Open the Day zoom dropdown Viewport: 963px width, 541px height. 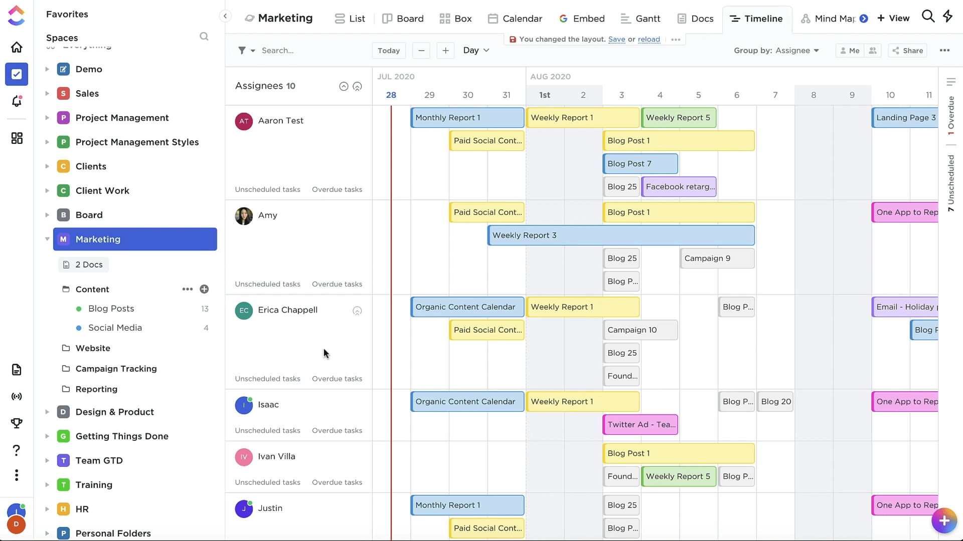476,51
